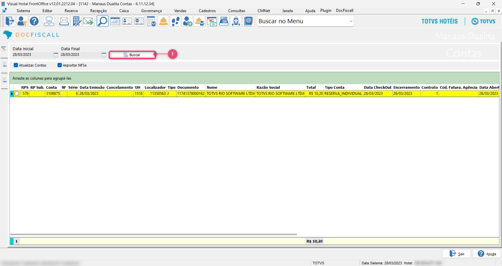Open the cash register toolbar icon
The image size is (502, 266).
click(224, 21)
